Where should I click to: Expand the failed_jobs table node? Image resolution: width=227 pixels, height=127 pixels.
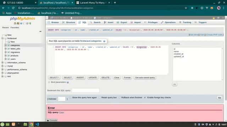coord(6,49)
